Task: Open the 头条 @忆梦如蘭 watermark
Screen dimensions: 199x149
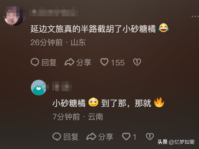Action: point(176,142)
